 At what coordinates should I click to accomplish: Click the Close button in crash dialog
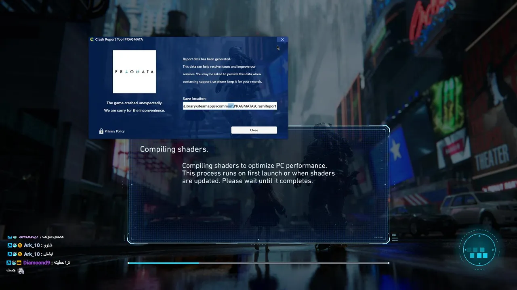(x=254, y=130)
